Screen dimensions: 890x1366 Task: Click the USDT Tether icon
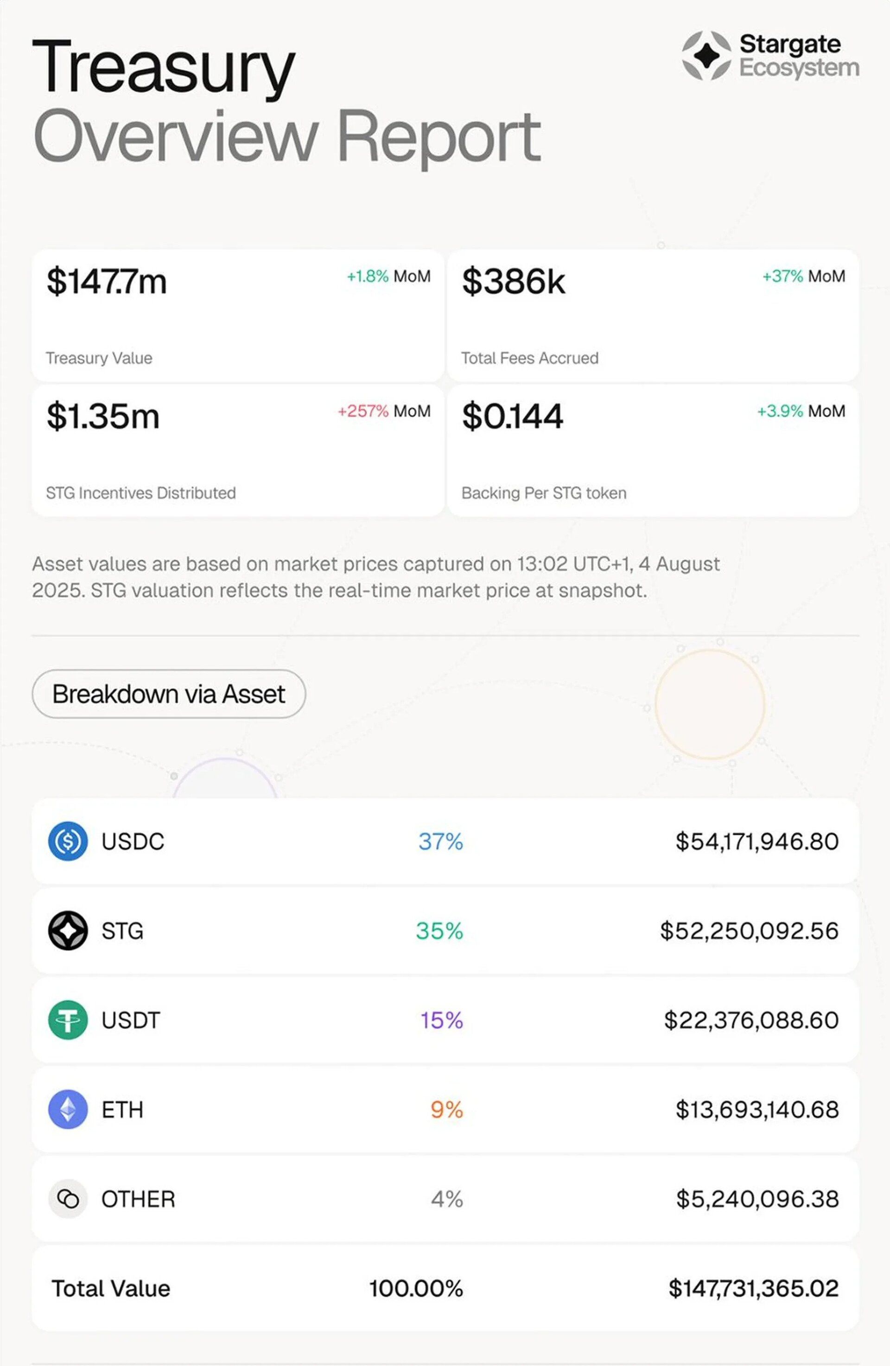click(68, 1020)
